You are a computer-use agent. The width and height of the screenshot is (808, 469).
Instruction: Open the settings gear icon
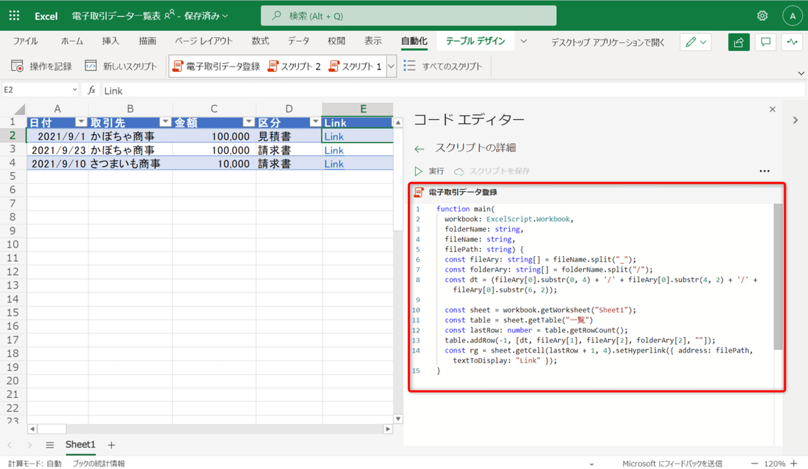(762, 15)
